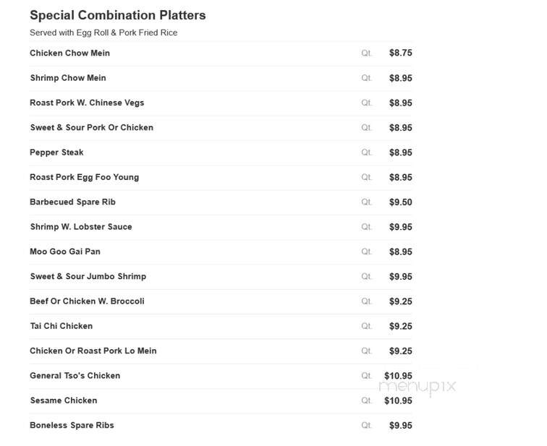Screen dimensions: 547x446
Task: Select the Tai Chi Chicken platter
Action: tap(62, 326)
